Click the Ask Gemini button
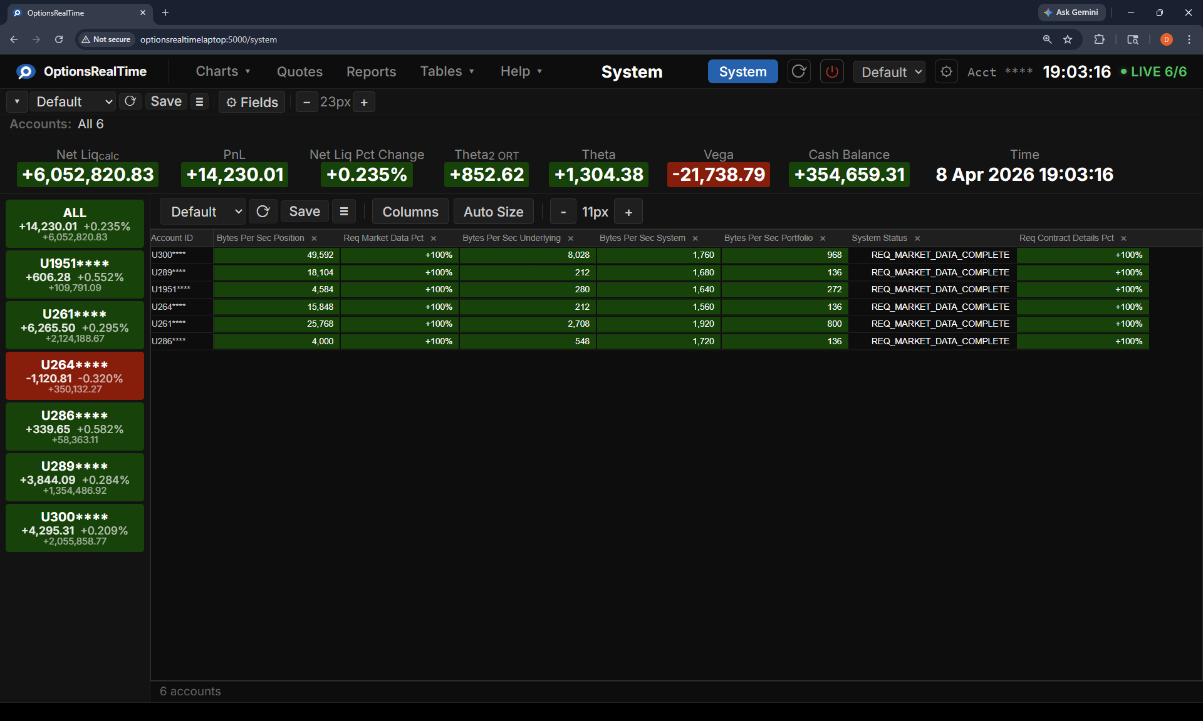Viewport: 1203px width, 721px height. [x=1071, y=13]
